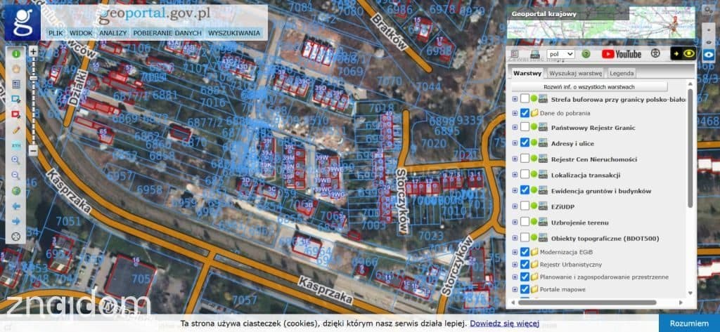The height and width of the screenshot is (332, 720).
Task: Select the red polygon selection tool
Action: tap(16, 114)
